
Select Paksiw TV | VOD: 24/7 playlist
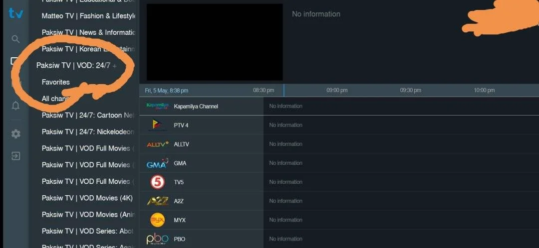coord(73,65)
